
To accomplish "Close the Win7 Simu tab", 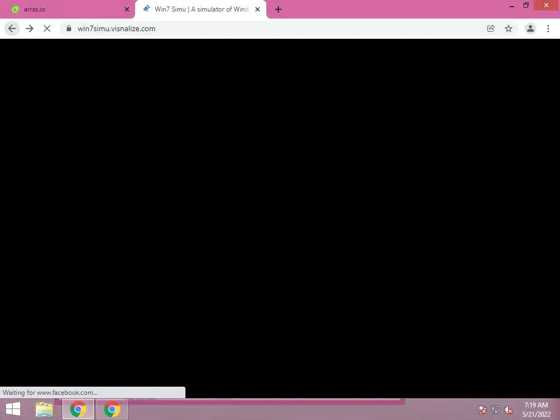I will 258,9.
